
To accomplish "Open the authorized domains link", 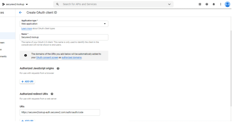I will tap(72, 58).
